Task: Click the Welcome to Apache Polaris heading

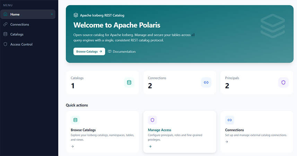Action: [x=117, y=25]
